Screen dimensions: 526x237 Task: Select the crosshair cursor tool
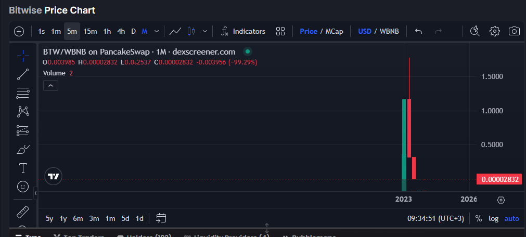[23, 56]
